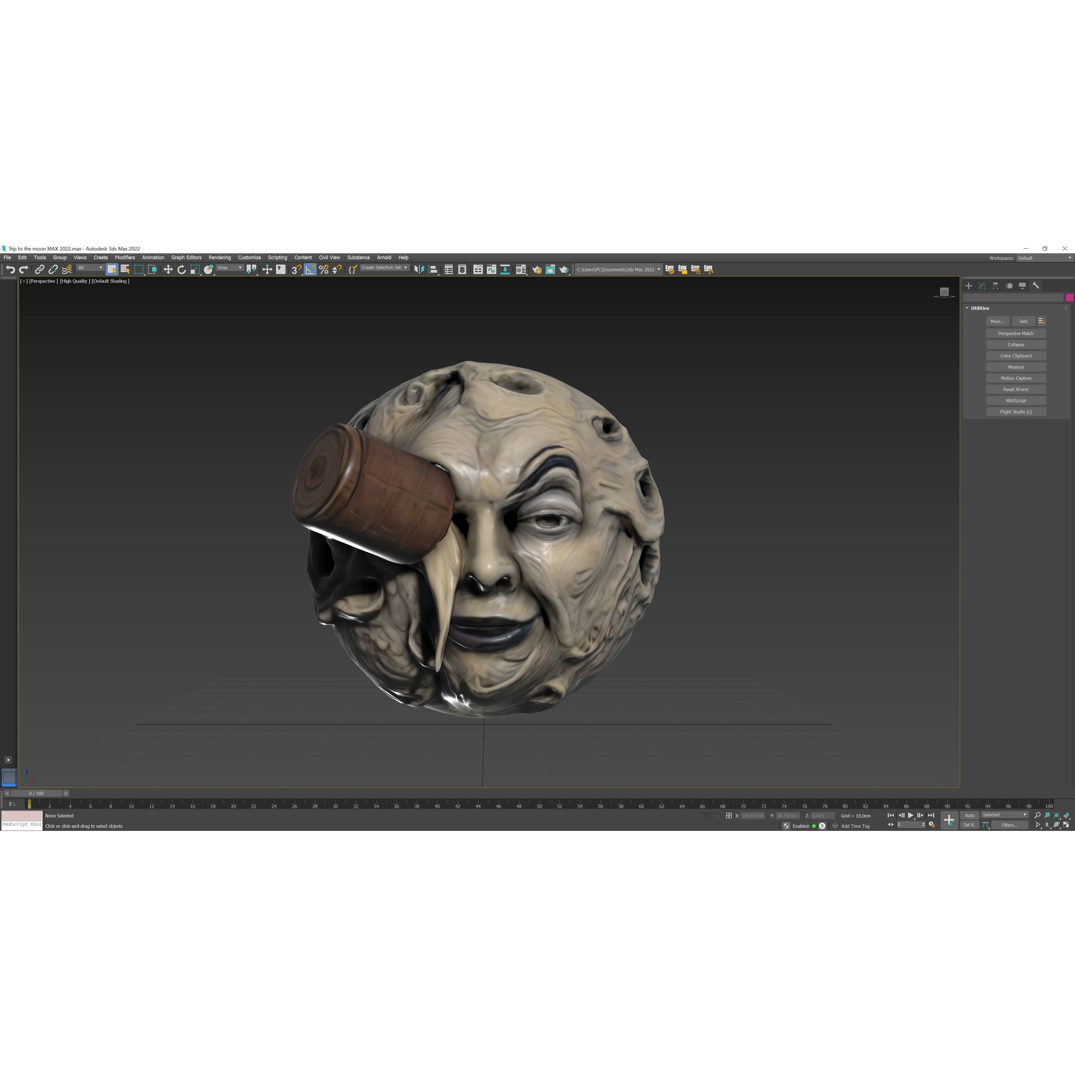Activate the Select and Link tool
This screenshot has height=1075, width=1075.
[x=39, y=269]
